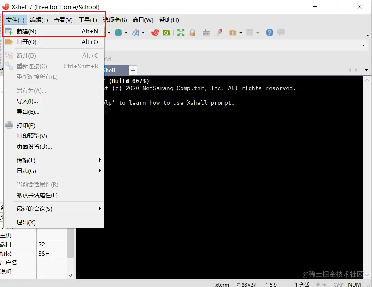
Task: Click the port value 22 cell
Action: point(52,244)
